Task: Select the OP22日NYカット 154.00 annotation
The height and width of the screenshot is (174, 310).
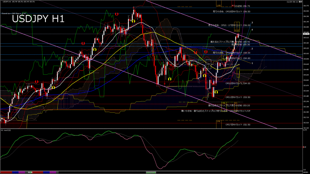Action: coord(238,83)
